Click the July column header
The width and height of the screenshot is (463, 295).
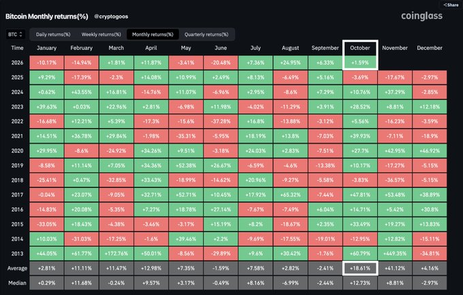click(256, 48)
